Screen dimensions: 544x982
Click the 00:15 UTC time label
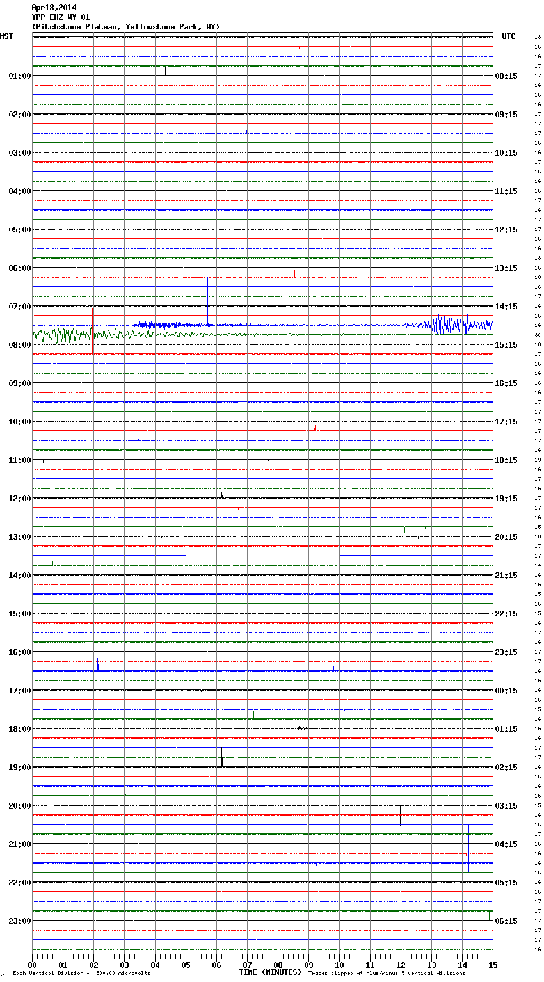(x=506, y=691)
